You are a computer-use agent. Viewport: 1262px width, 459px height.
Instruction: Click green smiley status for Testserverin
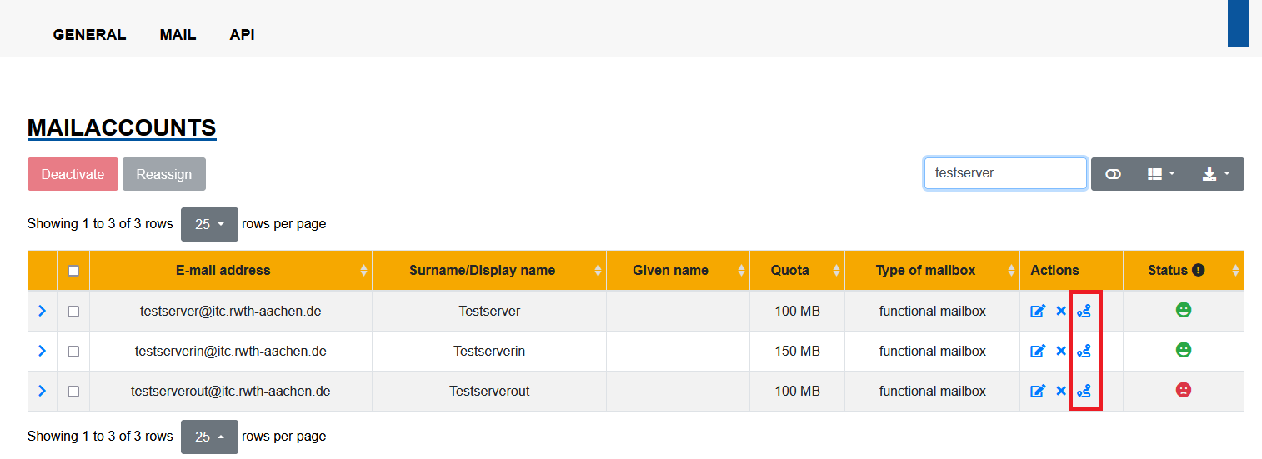coord(1183,350)
